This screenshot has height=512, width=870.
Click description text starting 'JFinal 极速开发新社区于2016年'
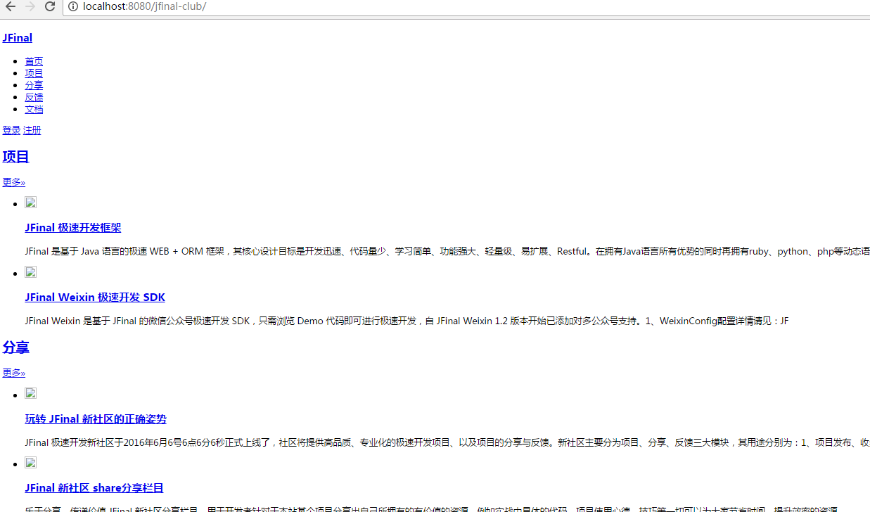click(447, 442)
